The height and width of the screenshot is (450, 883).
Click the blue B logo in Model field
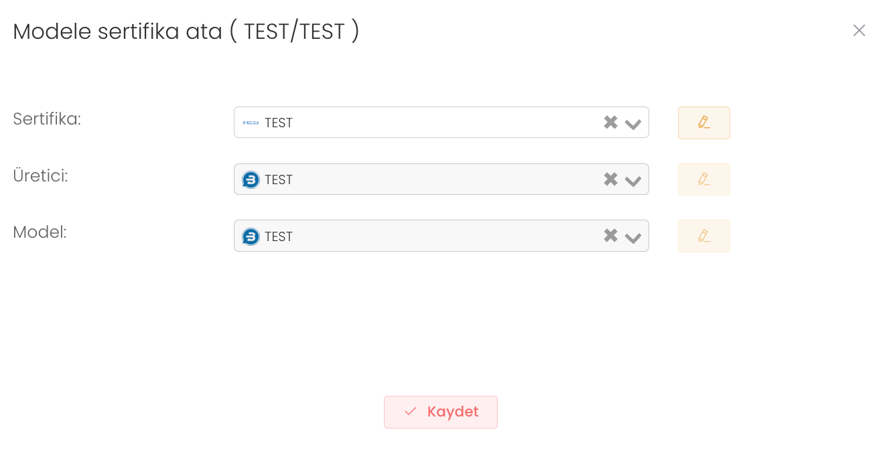pyautogui.click(x=251, y=236)
